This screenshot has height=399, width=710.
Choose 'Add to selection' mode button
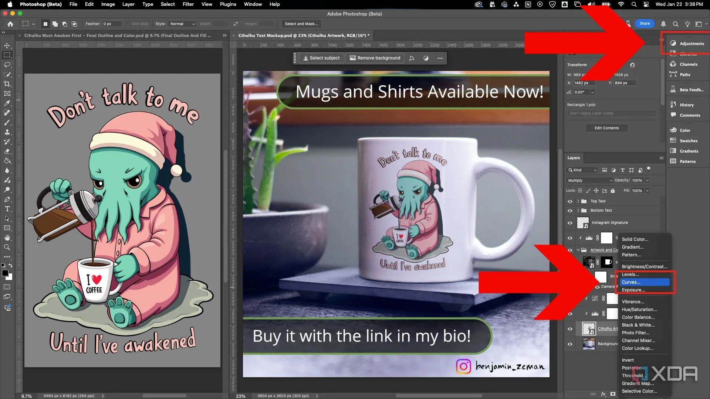point(55,24)
